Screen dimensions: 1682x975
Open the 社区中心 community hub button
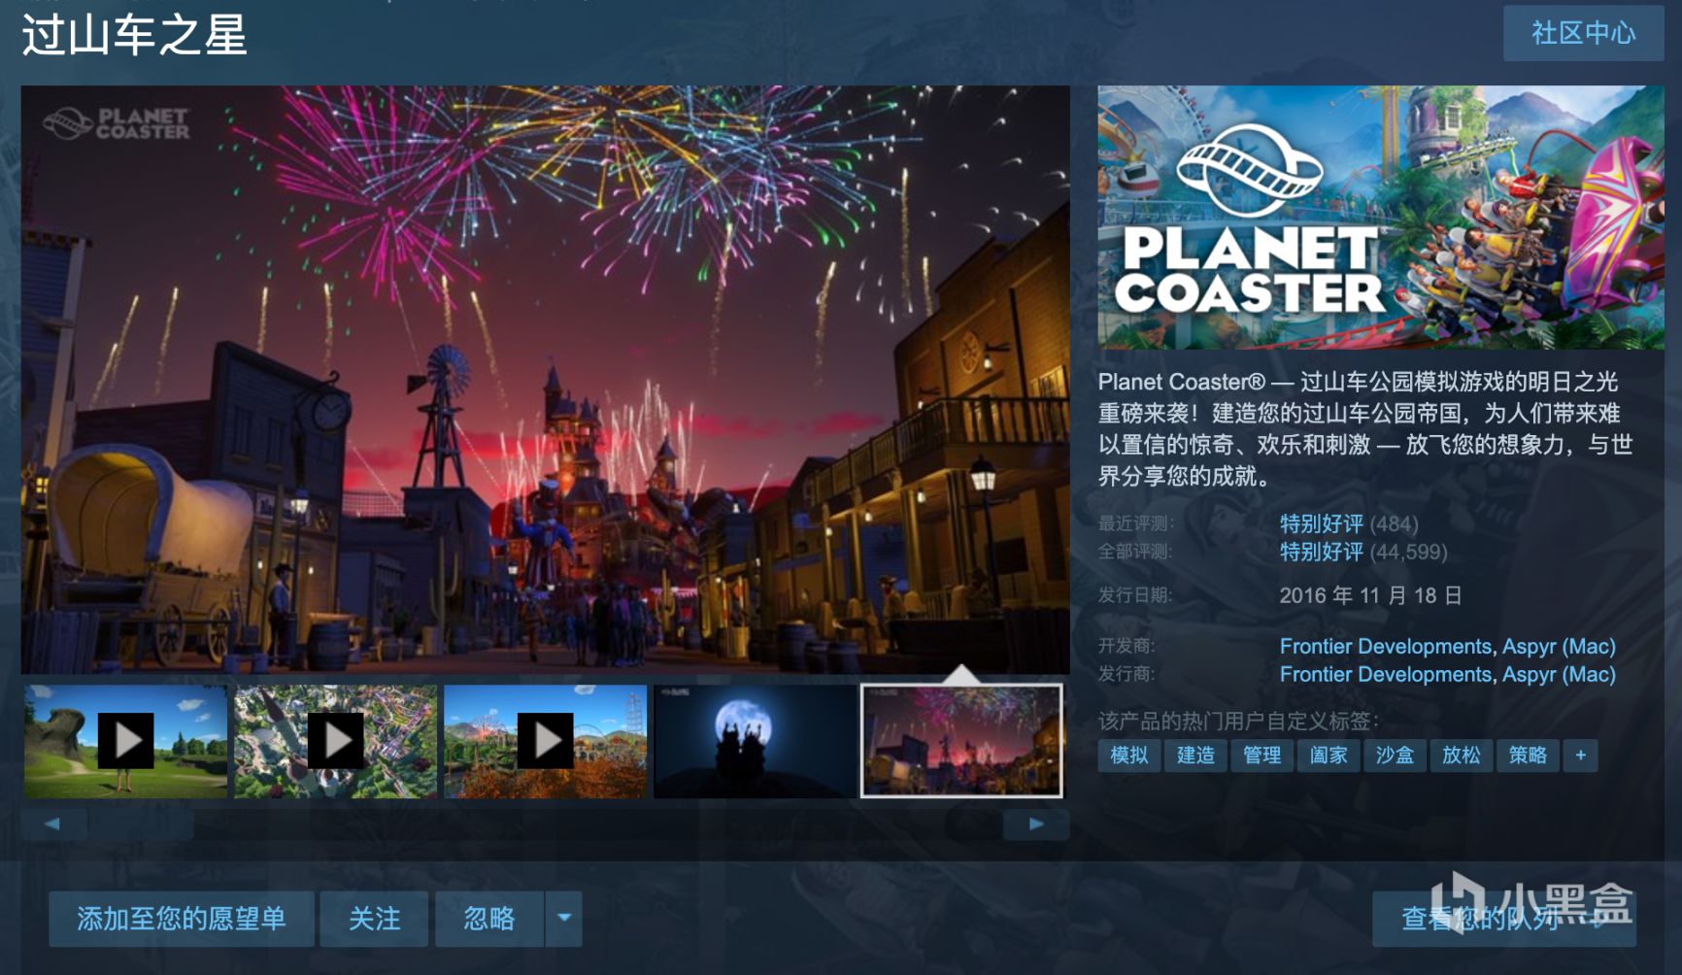click(1583, 33)
